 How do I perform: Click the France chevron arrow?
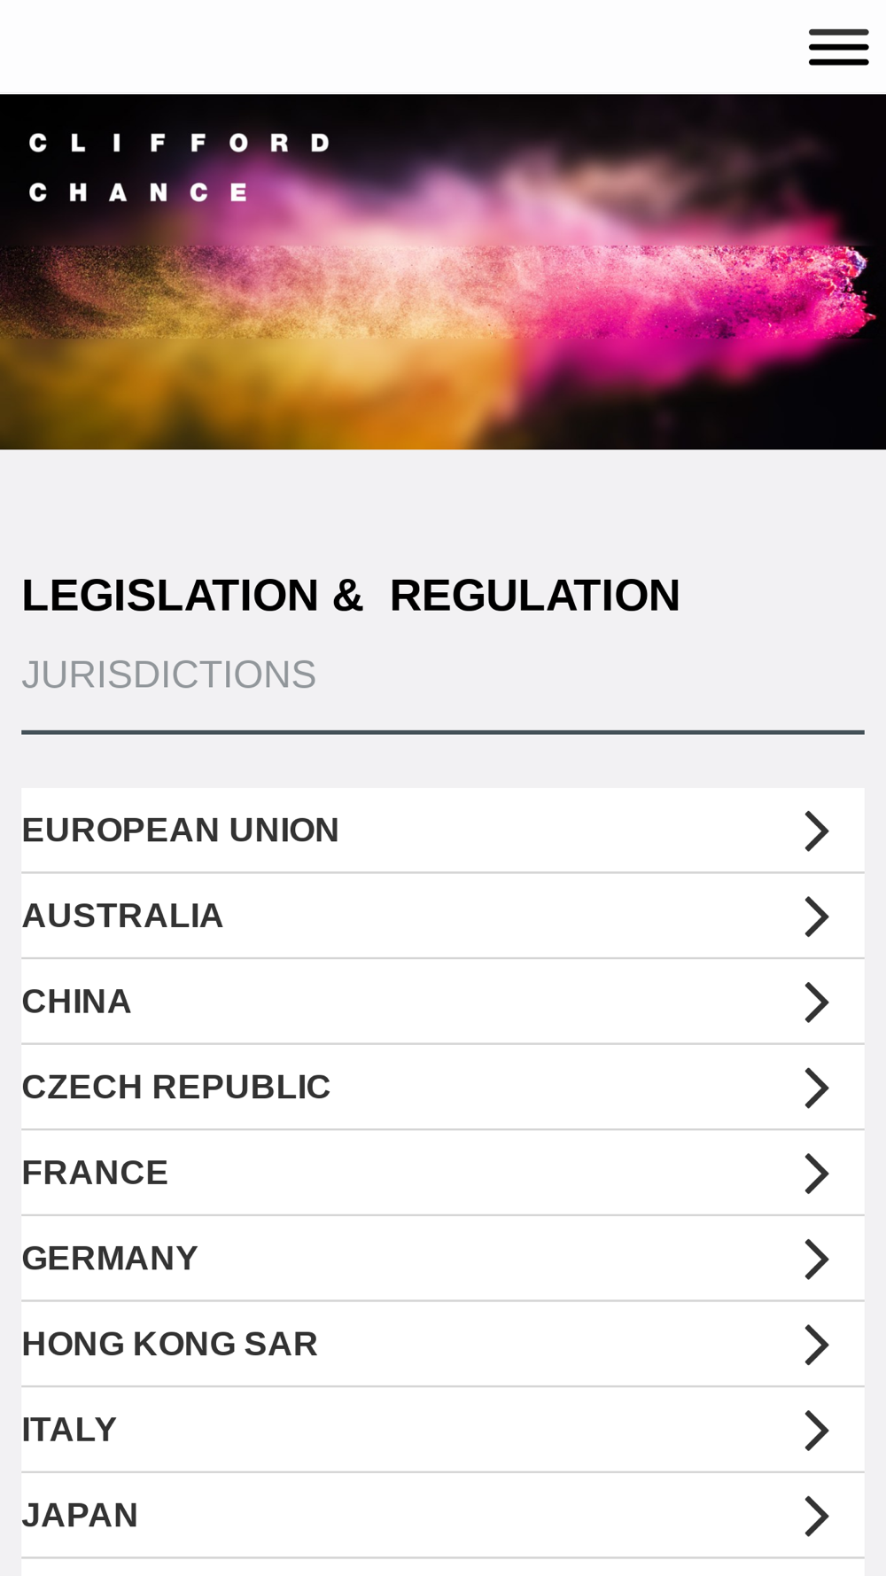click(x=817, y=1173)
